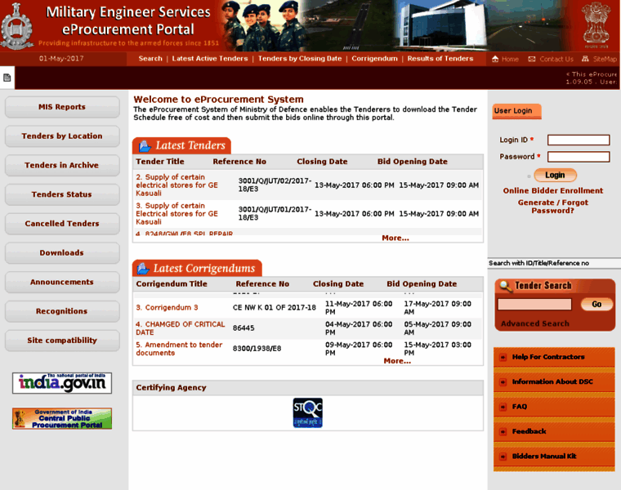Open the Downloads section
The height and width of the screenshot is (490, 621).
click(x=62, y=253)
